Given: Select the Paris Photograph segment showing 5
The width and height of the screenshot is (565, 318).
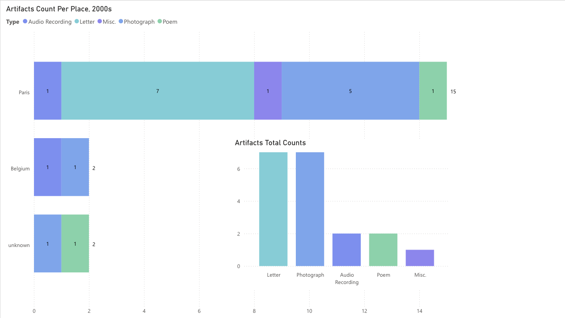Looking at the screenshot, I should [350, 90].
